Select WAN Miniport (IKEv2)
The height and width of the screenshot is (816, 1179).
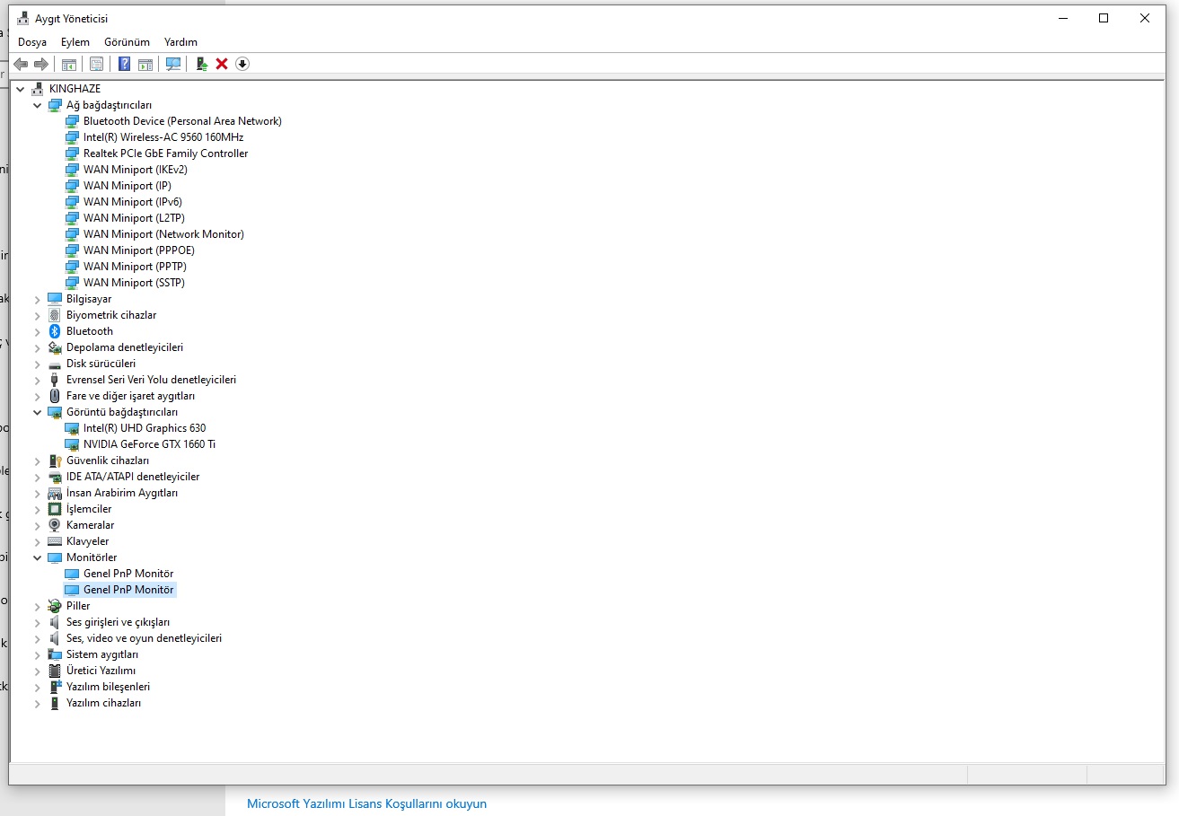pyautogui.click(x=135, y=170)
